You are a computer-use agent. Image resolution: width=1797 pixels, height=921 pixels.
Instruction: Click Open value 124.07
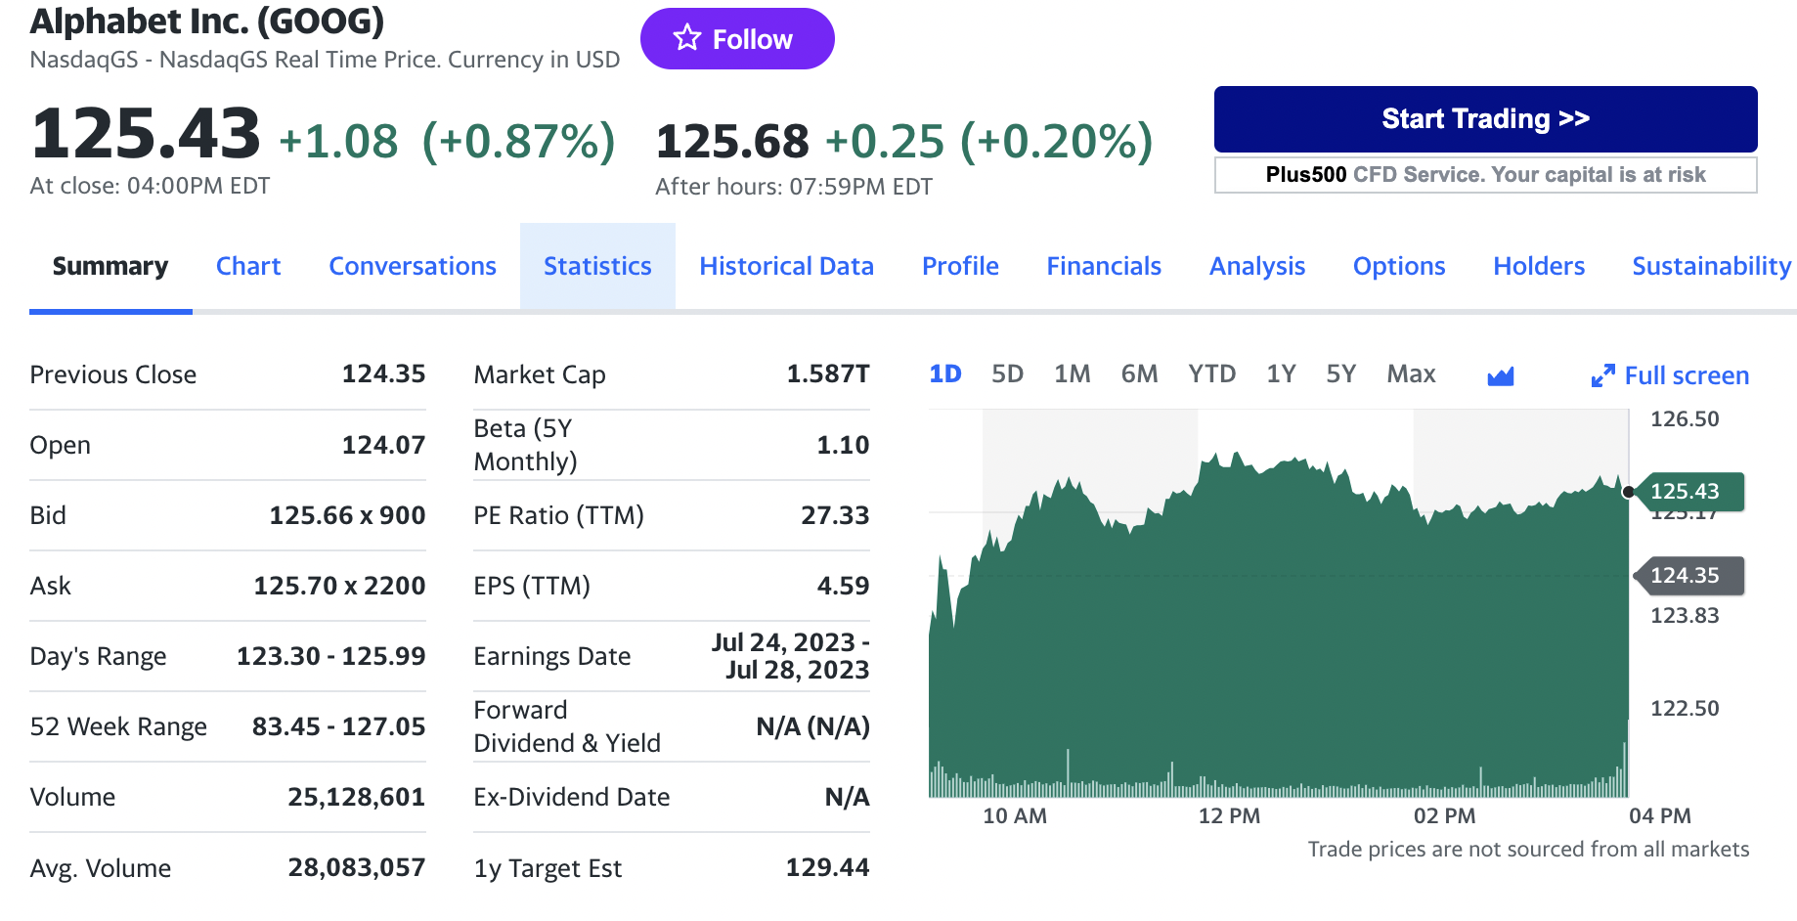pos(383,445)
